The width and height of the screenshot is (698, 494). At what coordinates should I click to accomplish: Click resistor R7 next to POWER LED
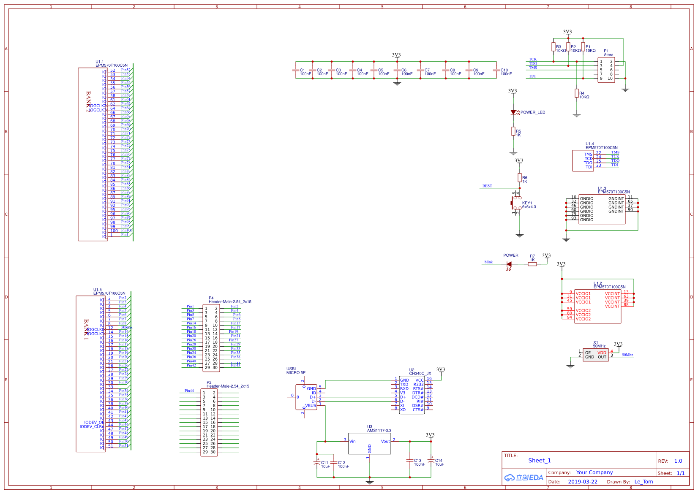point(532,264)
